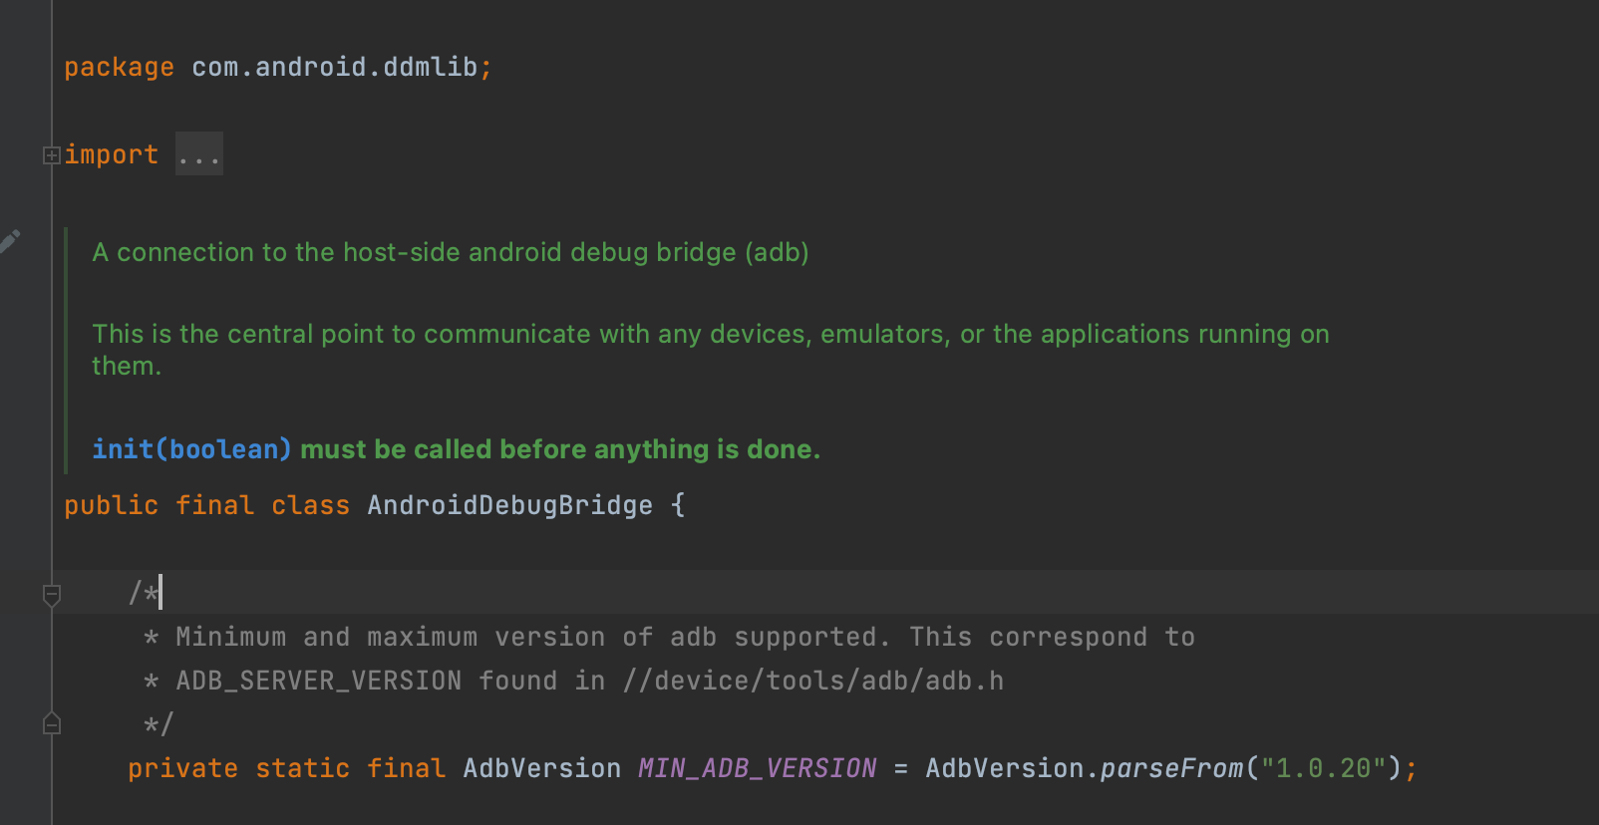Select the MIN_ADB_VERSION constant
The image size is (1599, 825).
pyautogui.click(x=758, y=768)
